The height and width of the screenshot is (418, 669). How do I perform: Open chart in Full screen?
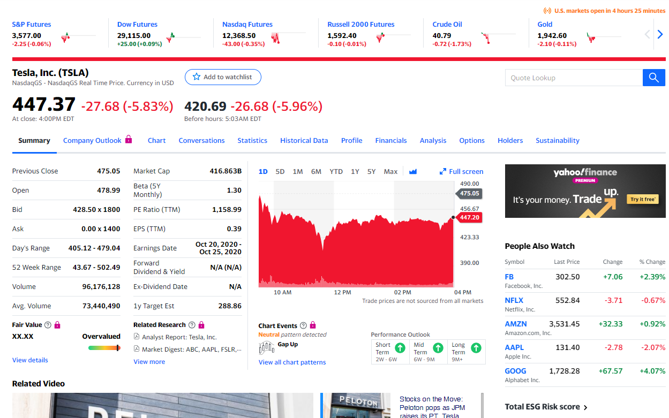tap(461, 171)
